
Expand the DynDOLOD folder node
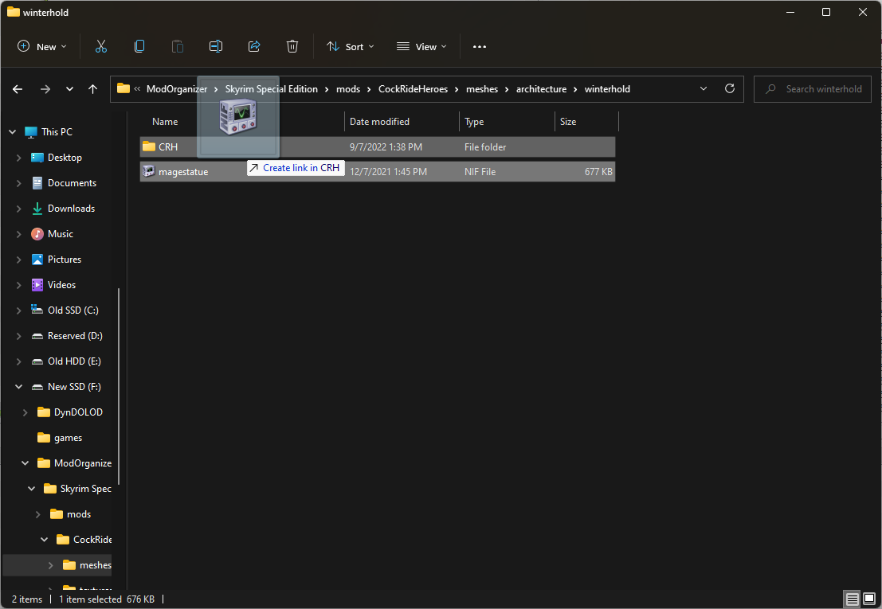click(x=25, y=412)
